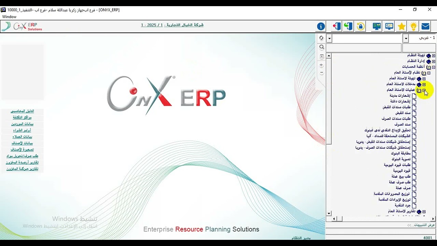Click the tree vertical scrollbar down arrow
Screen dimensions: 437x246
[x=329, y=214]
